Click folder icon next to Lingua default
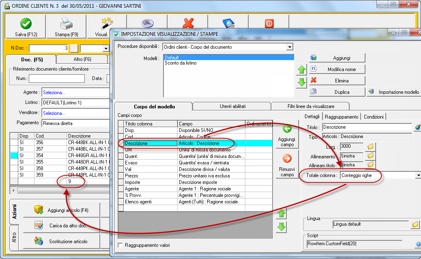Viewport: 421px width, 259px height. click(x=415, y=224)
